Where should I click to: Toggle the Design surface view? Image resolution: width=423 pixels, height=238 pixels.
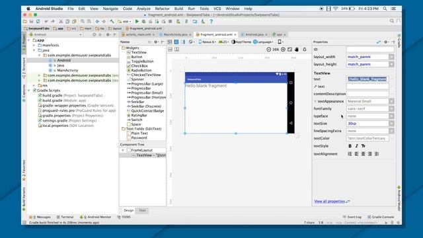coord(170,42)
